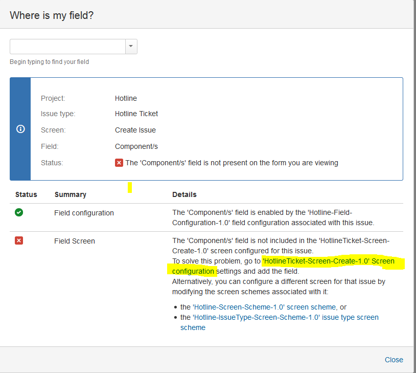Click the 'Hotline' project value

tap(126, 98)
